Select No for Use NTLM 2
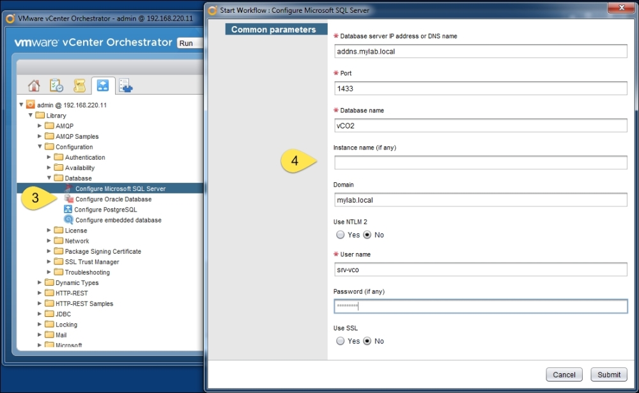The image size is (639, 393). 367,235
